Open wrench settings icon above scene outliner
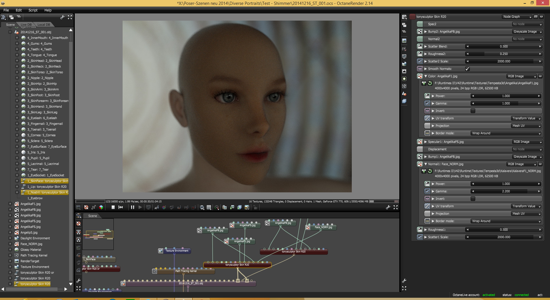Image resolution: width=550 pixels, height=300 pixels. coord(62,17)
